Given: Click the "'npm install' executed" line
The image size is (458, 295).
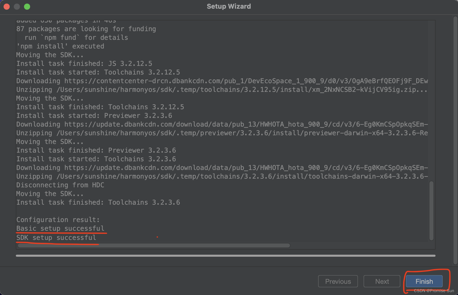Looking at the screenshot, I should click(x=60, y=46).
